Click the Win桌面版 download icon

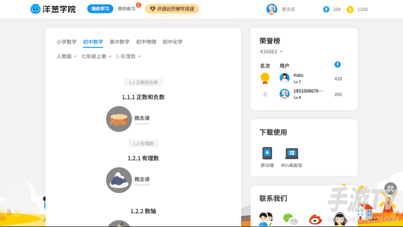click(x=292, y=154)
